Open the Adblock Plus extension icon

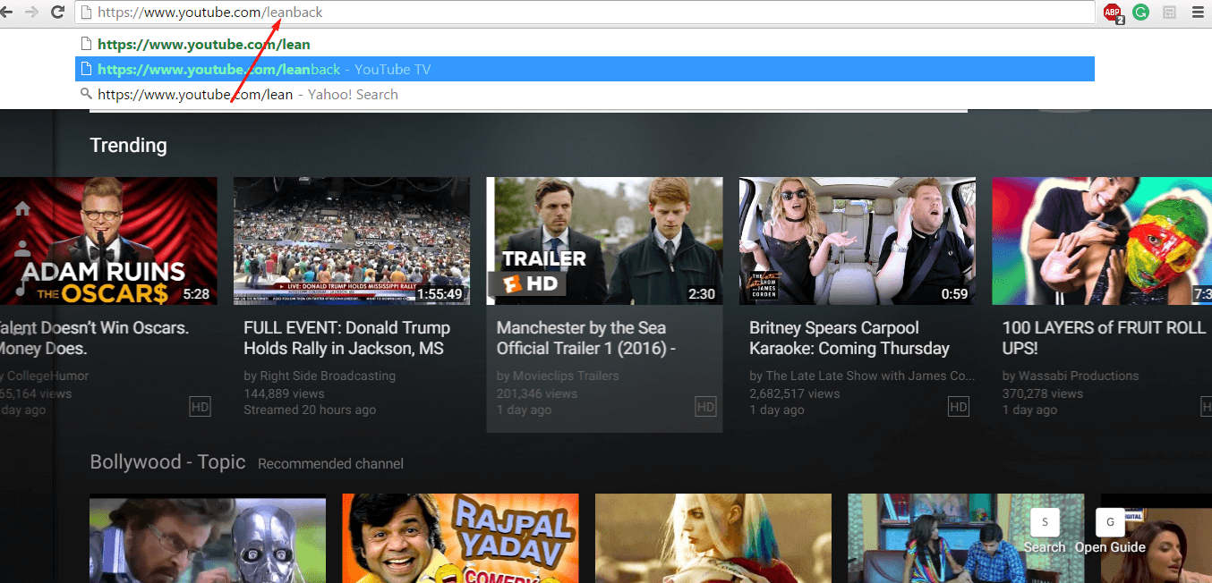(x=1113, y=13)
